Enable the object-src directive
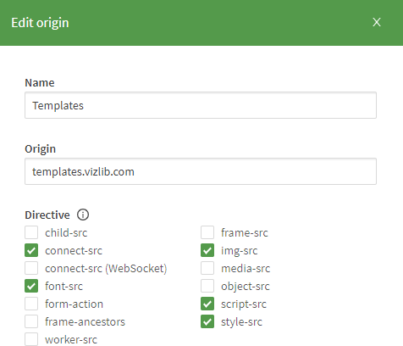Viewport: 403px width, 346px height. (x=207, y=286)
